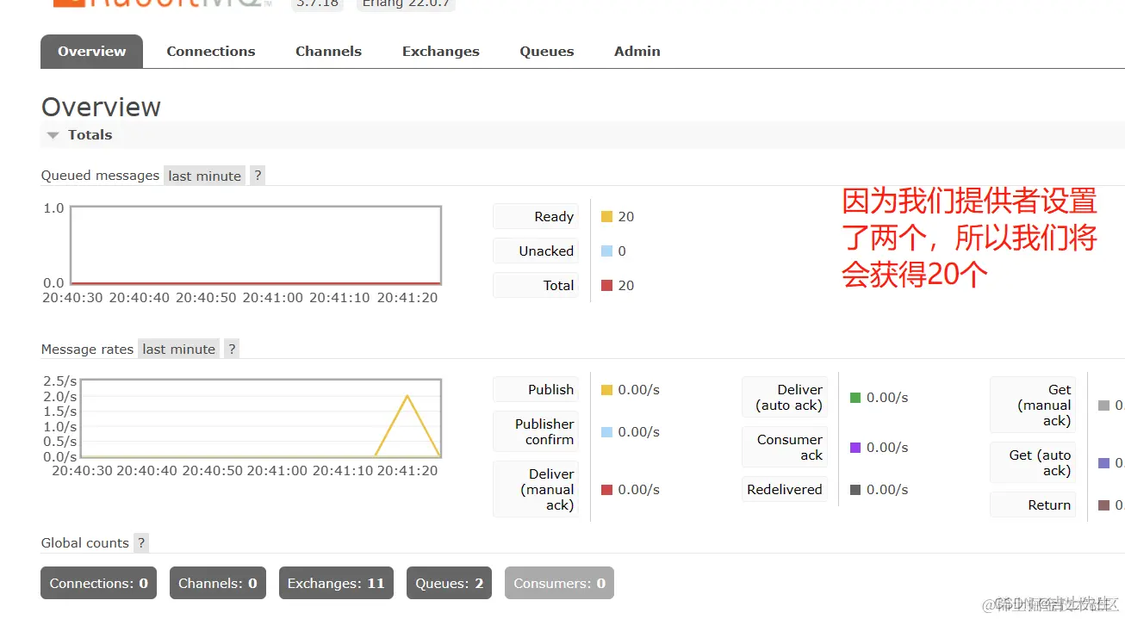Click the Publisher confirm label

pos(535,431)
